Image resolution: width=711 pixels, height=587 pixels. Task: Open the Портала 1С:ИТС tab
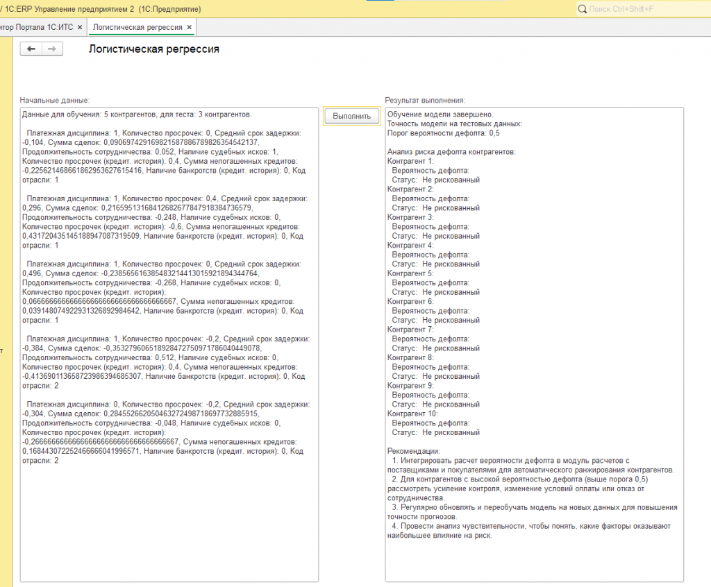36,27
